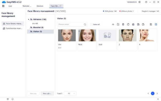Image resolution: width=161 pixels, height=101 pixels.
Task: Select Face library management sidebar item
Action: 13,24
